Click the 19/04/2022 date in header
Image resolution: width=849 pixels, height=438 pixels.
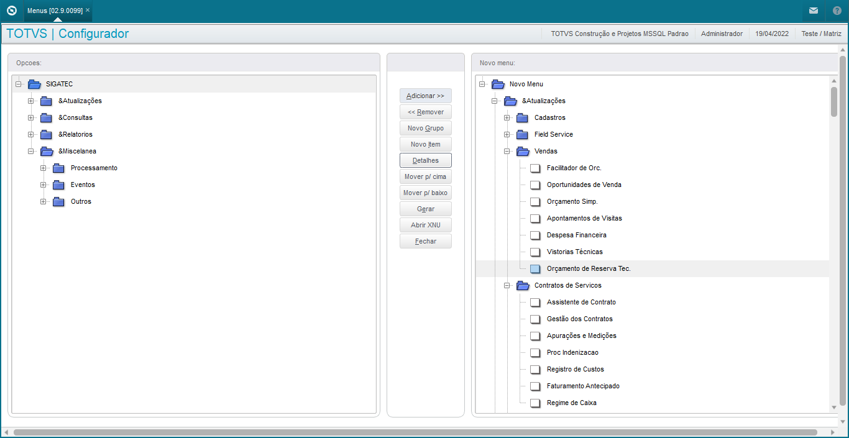coord(772,34)
